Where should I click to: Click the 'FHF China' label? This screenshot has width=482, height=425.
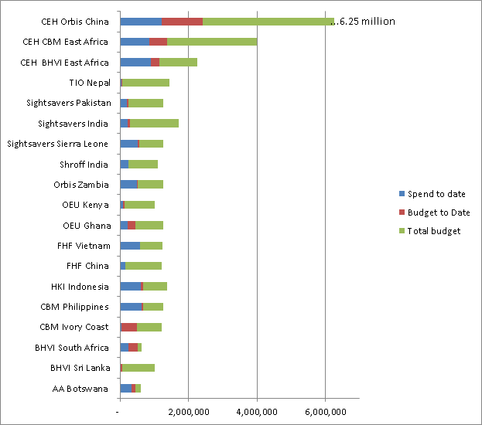coord(87,266)
